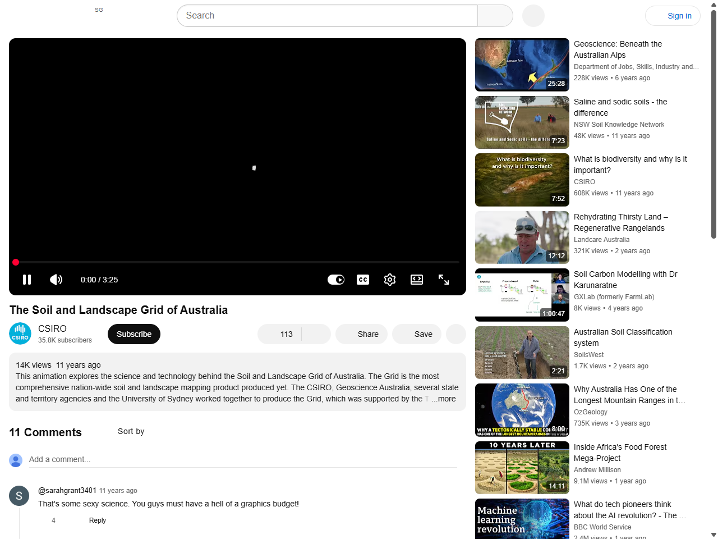The image size is (718, 539).
Task: Open Inside Africa's Food Forest Mega-Project title
Action: click(620, 453)
